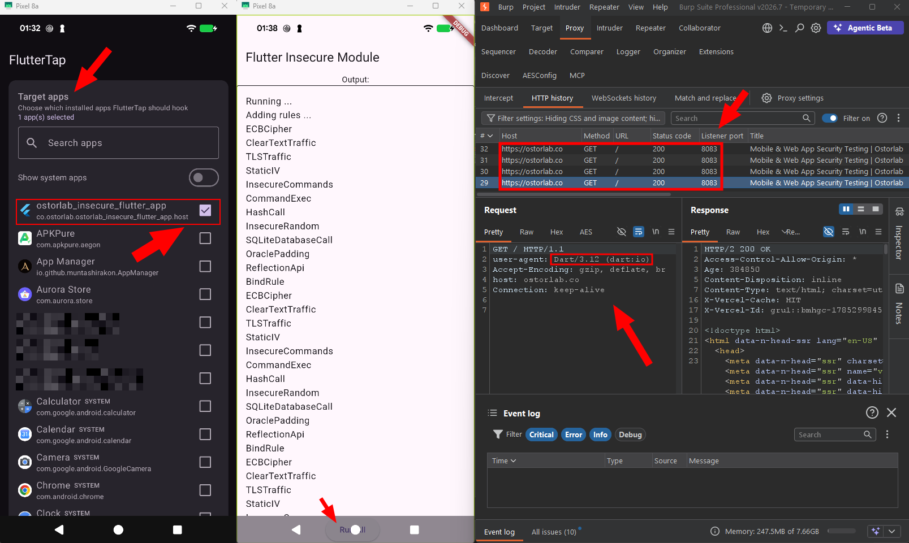Screen dimensions: 909x543
Task: Open Response panel hamburger menu
Action: [x=878, y=232]
